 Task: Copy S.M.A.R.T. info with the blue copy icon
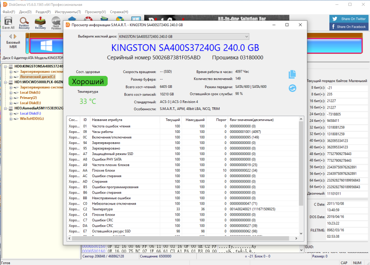[292, 74]
